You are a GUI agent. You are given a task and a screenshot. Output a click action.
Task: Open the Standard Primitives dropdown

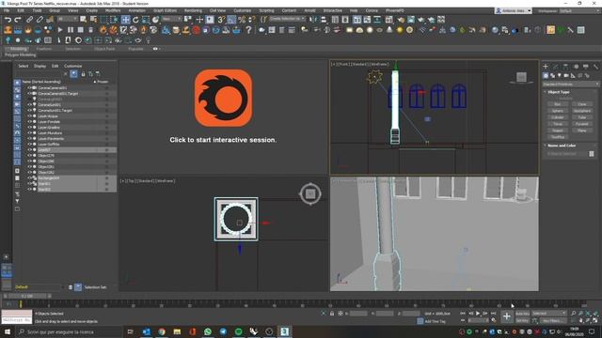click(571, 84)
